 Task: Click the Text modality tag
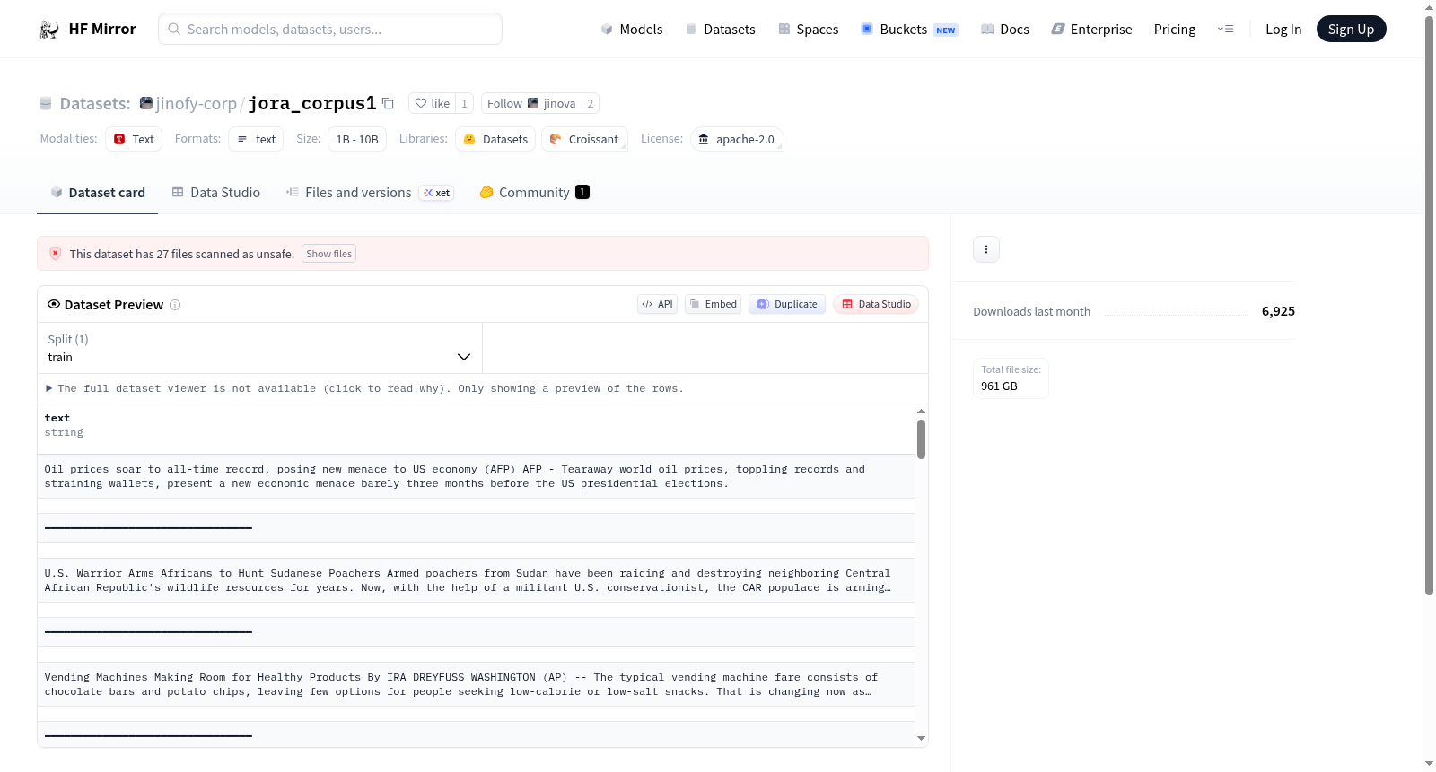pos(134,139)
